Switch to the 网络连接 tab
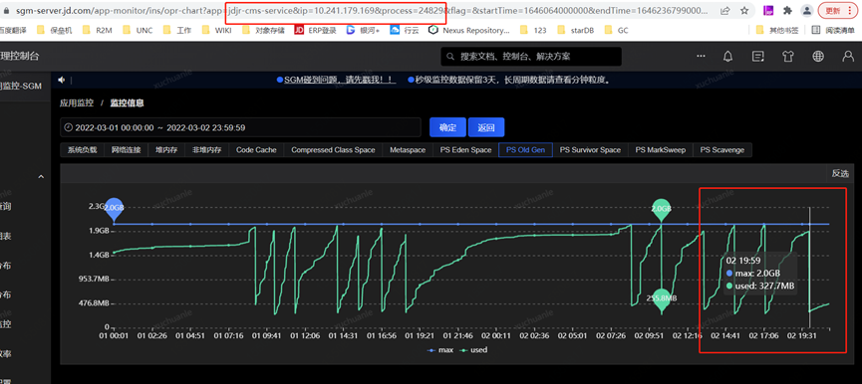 [126, 150]
